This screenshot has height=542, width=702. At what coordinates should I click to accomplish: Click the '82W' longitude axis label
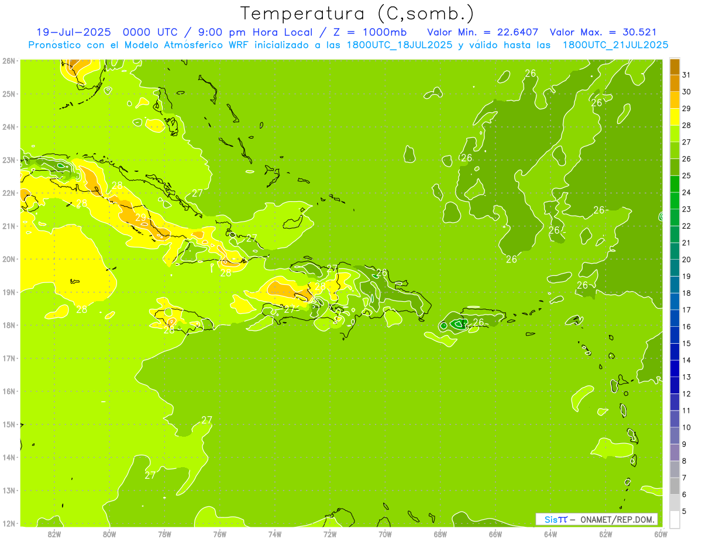point(54,534)
